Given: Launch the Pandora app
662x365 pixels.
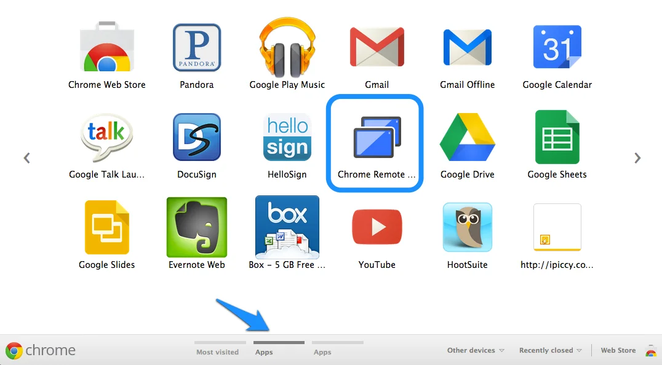Looking at the screenshot, I should [x=197, y=48].
